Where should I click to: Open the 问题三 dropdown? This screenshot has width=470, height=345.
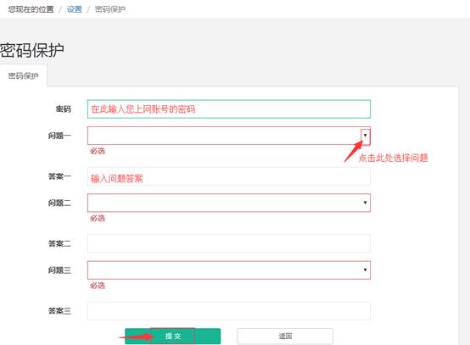coord(229,270)
